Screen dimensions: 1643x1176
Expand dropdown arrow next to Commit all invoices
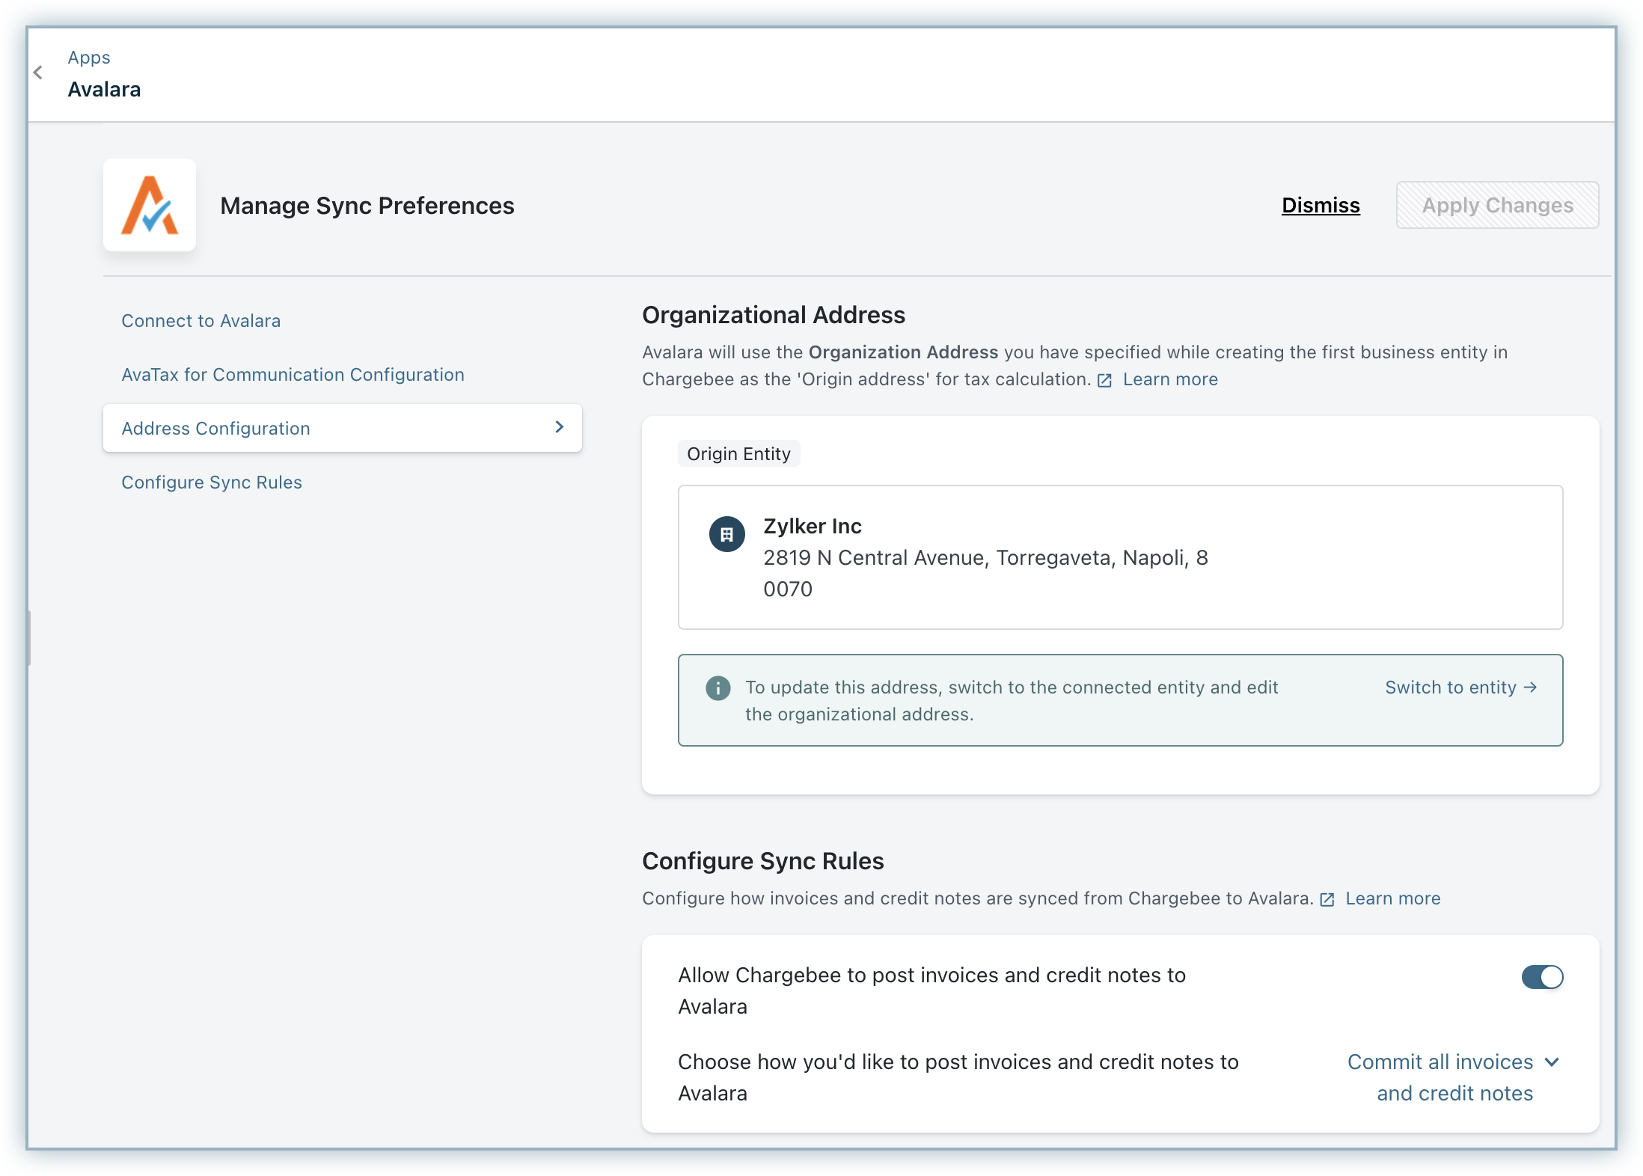[x=1552, y=1062]
